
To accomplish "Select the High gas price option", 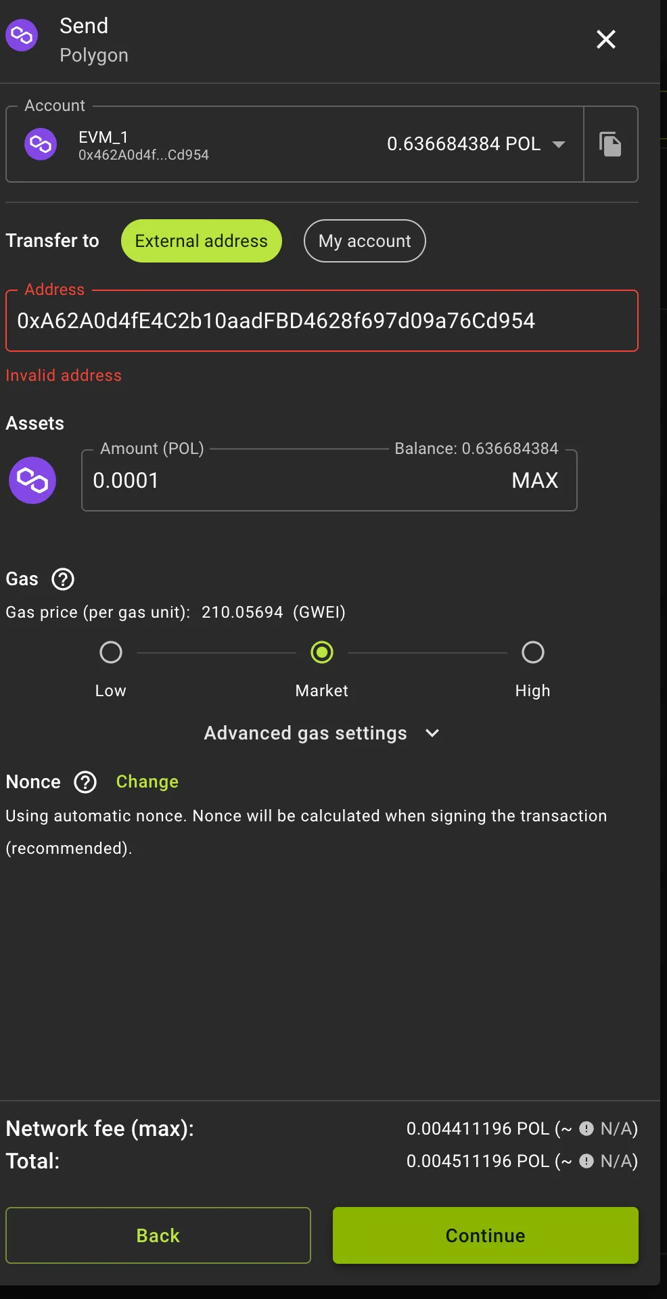I will point(533,652).
